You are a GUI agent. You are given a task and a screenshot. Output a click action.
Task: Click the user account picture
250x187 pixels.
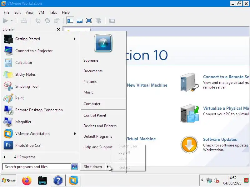[103, 43]
